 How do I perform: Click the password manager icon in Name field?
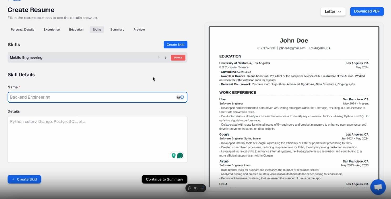[180, 97]
